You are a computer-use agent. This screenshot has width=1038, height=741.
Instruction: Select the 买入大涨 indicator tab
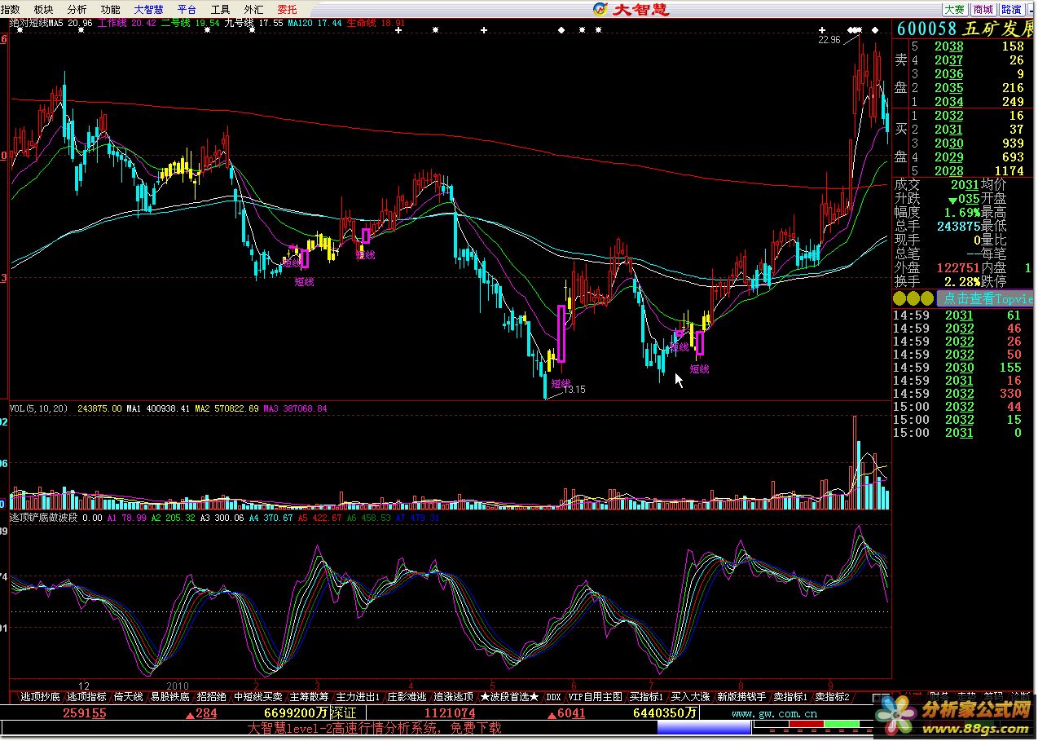pos(691,697)
